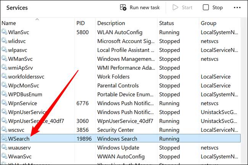Click the Microsoft Account Sig... description
This screenshot has width=248, height=165.
(x=126, y=41)
